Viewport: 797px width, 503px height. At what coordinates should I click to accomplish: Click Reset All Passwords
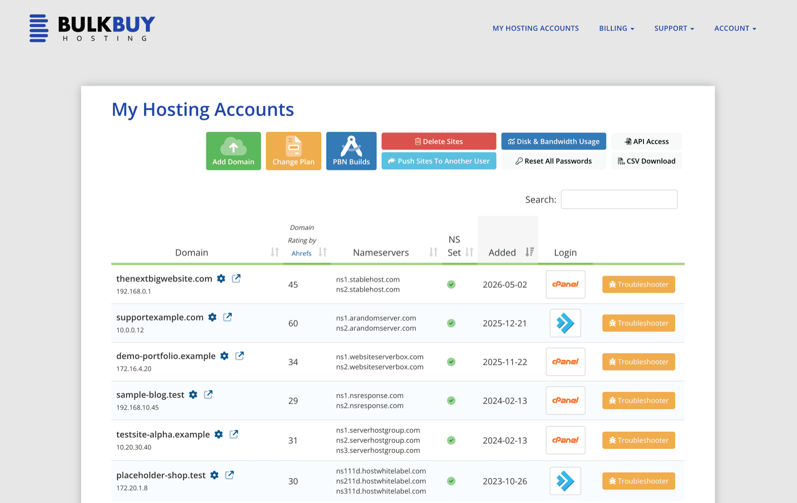554,161
